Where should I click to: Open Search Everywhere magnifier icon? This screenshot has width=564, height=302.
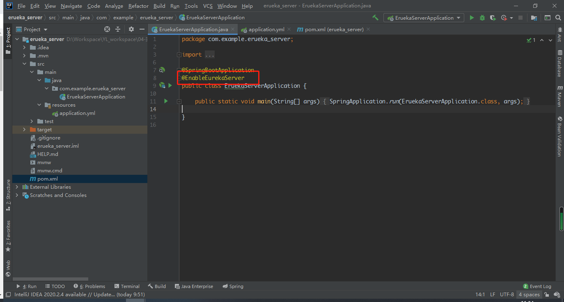pyautogui.click(x=558, y=18)
